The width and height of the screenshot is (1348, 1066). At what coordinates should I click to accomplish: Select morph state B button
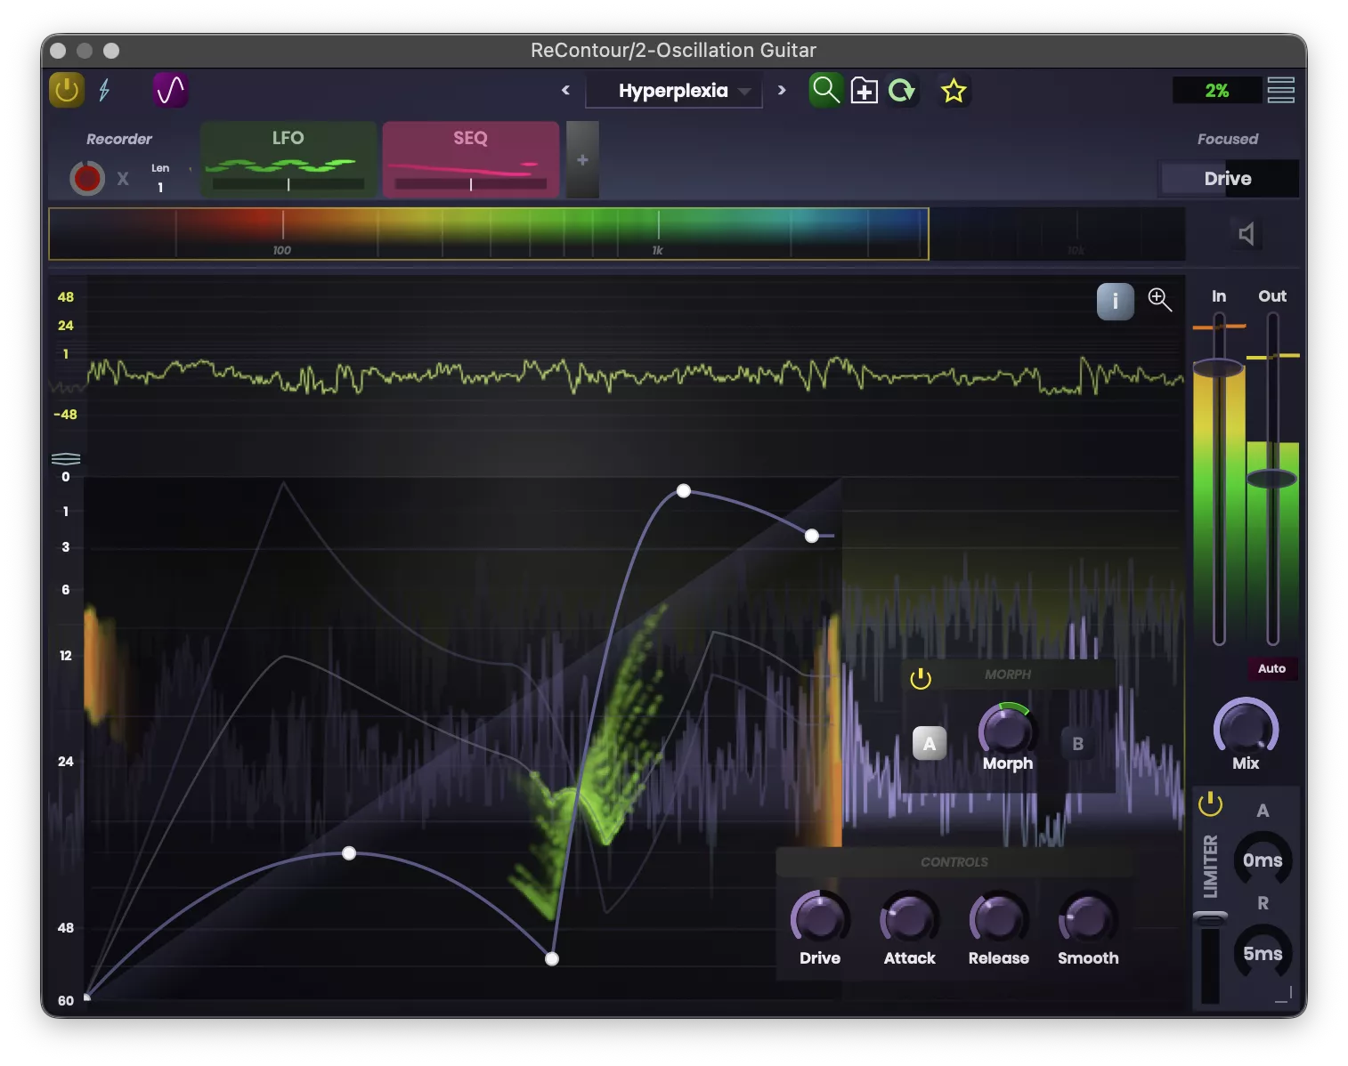pos(1077,743)
